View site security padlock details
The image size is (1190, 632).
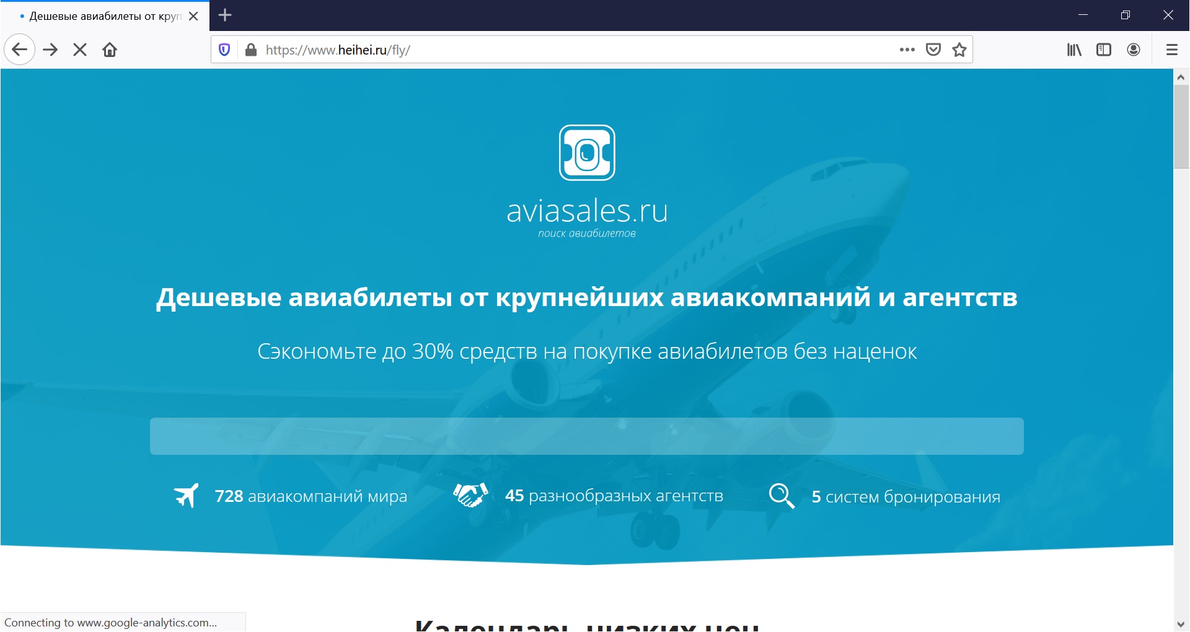pyautogui.click(x=251, y=50)
